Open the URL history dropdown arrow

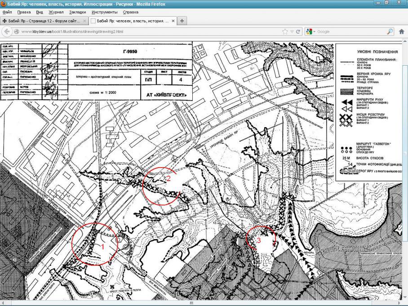(x=291, y=32)
